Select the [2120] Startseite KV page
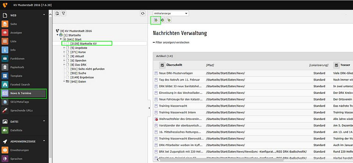Image resolution: width=353 pixels, height=163 pixels. click(x=83, y=43)
